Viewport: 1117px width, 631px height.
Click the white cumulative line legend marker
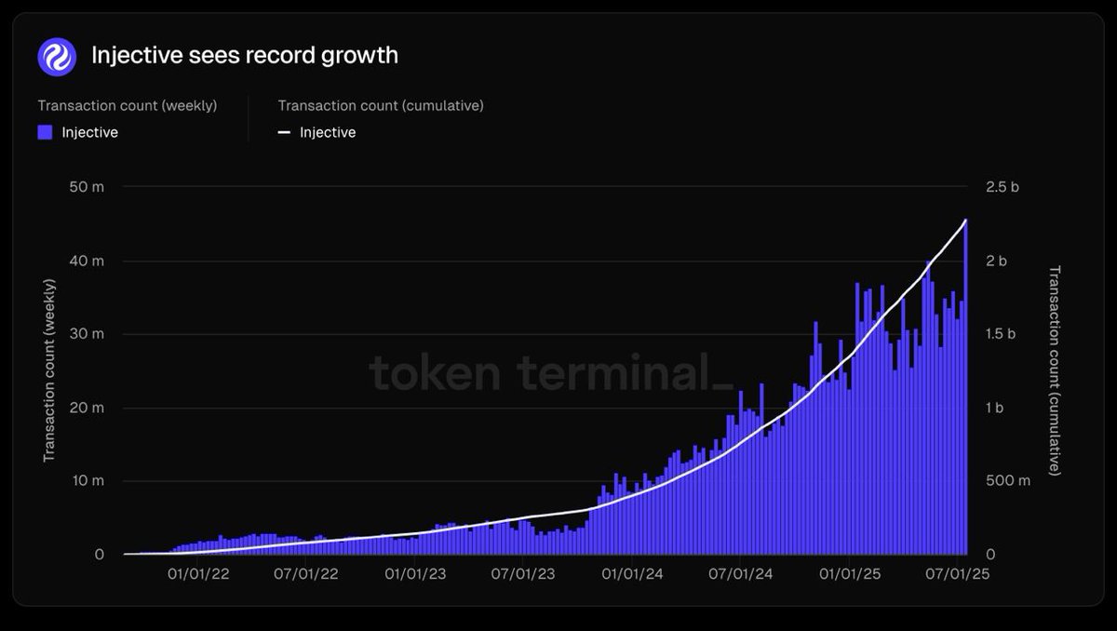pos(285,132)
